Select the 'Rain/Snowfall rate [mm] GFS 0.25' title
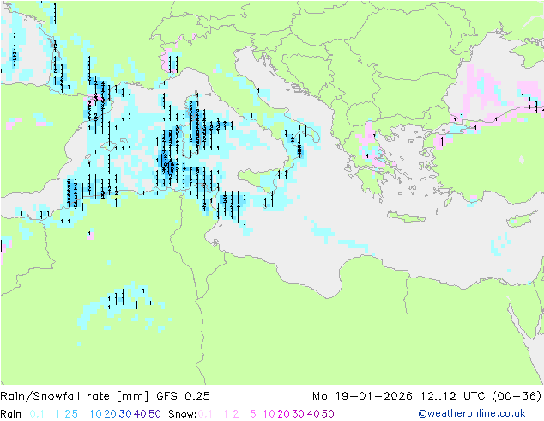Viewport: 544px width, 421px height. point(106,396)
